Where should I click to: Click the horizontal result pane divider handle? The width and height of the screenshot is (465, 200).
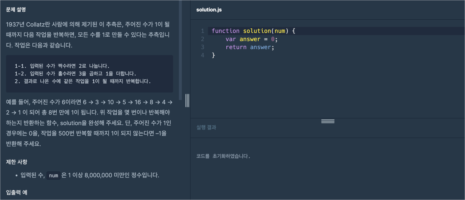click(x=328, y=121)
